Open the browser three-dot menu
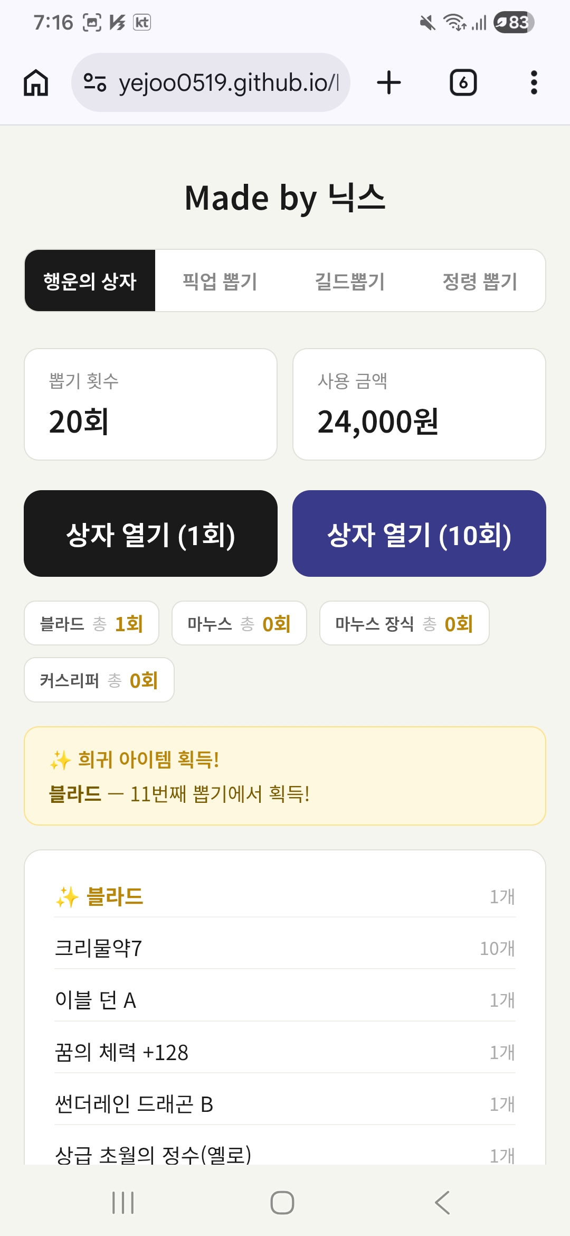 tap(534, 83)
